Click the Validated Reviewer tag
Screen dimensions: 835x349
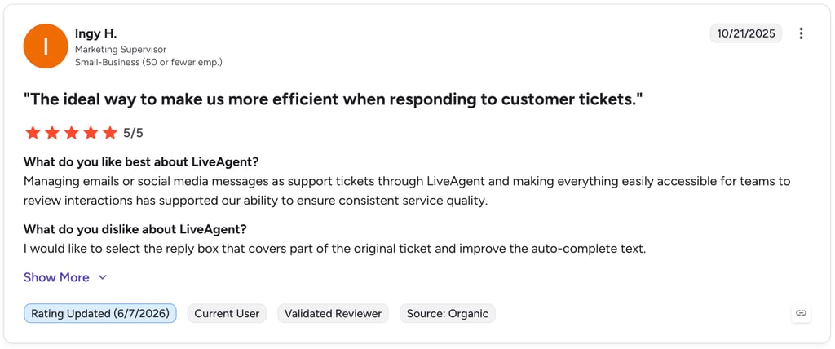tap(334, 313)
